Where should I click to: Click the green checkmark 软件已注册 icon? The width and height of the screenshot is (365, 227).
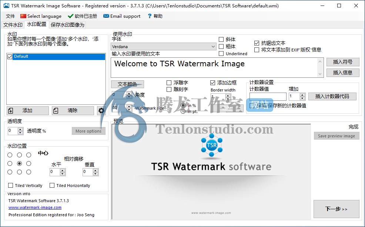pos(71,16)
